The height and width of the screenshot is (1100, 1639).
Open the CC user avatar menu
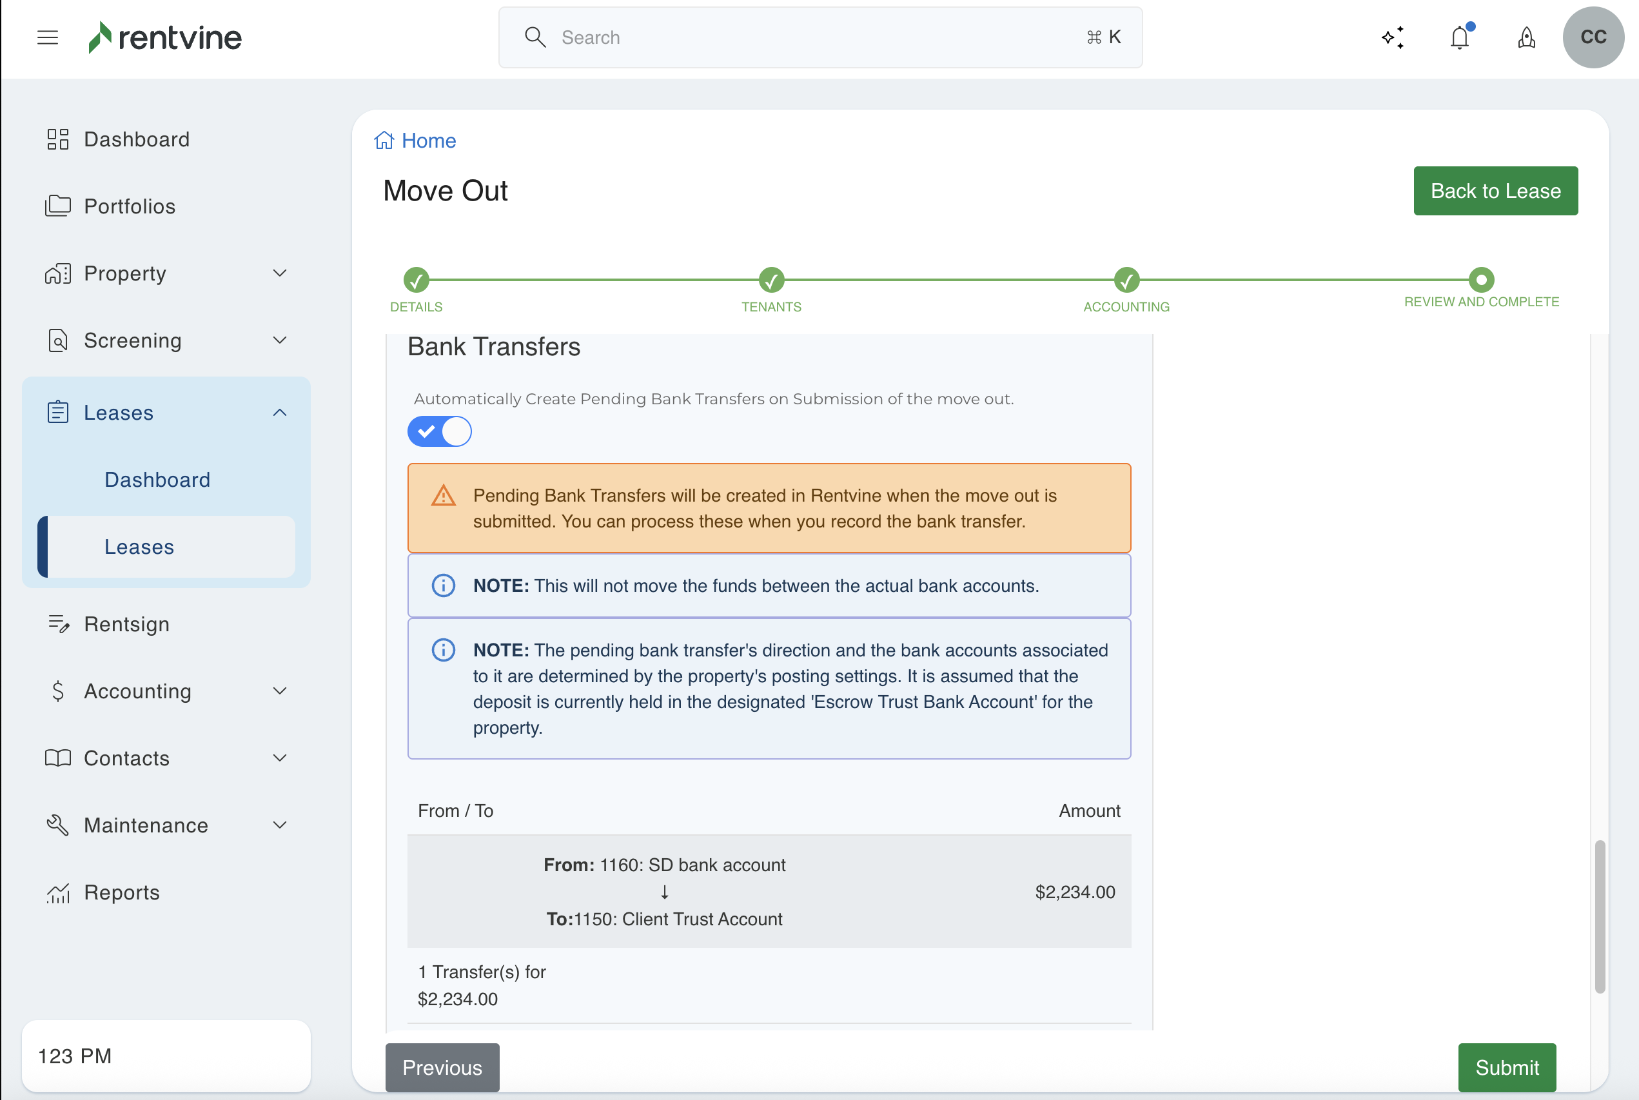pyautogui.click(x=1593, y=37)
